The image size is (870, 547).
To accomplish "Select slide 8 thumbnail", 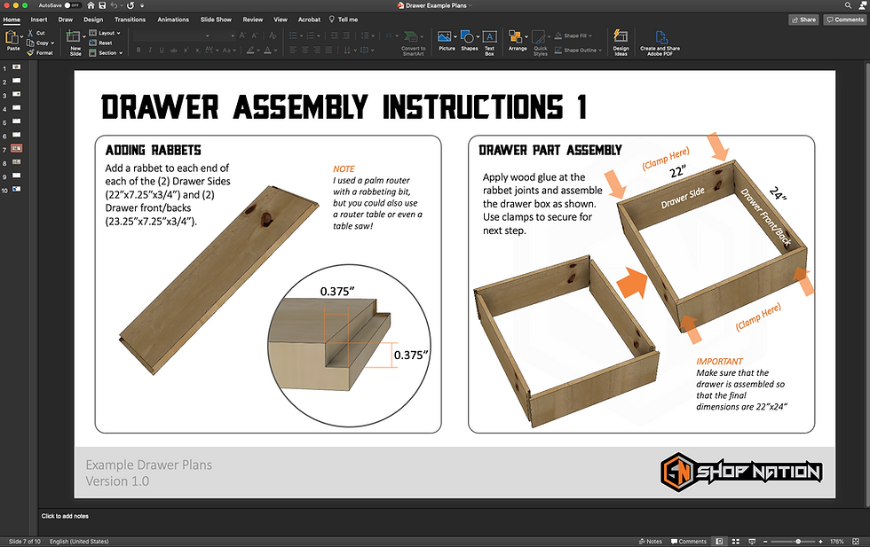I will pos(17,162).
